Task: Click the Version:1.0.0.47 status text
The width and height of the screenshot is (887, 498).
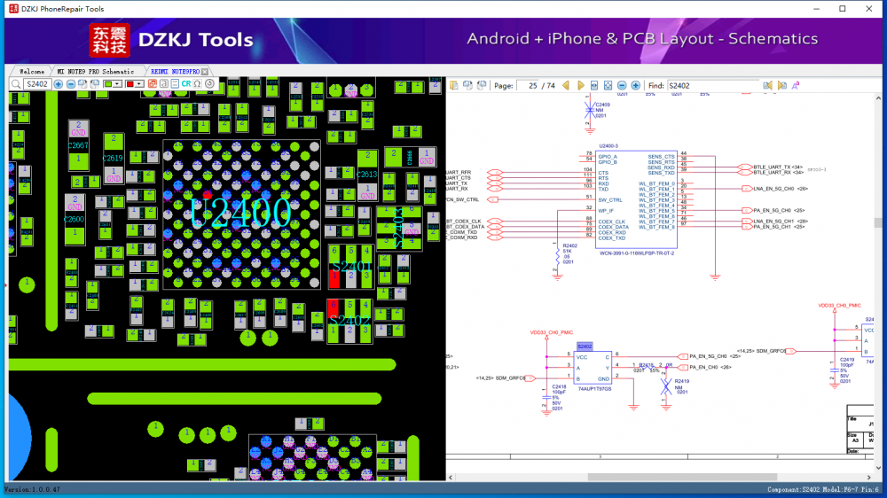Action: tap(33, 489)
